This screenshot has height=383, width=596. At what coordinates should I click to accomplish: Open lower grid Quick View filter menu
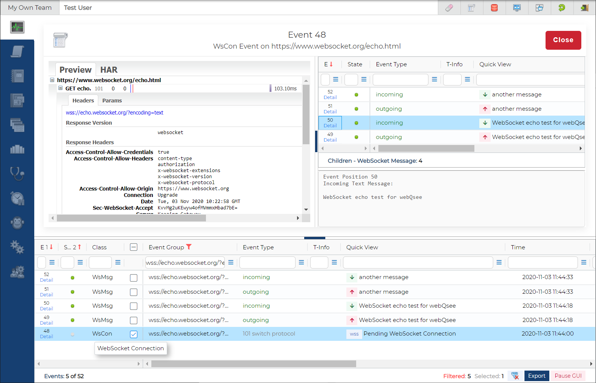[499, 262]
